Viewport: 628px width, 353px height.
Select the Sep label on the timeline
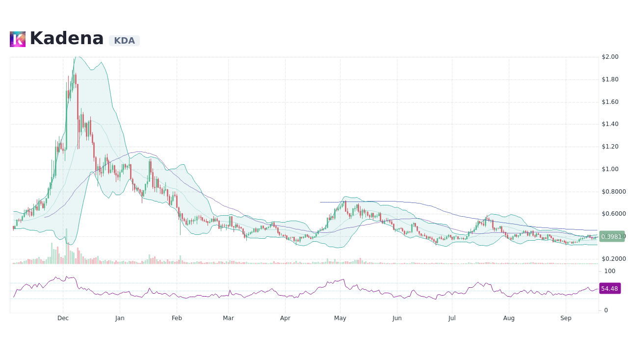566,318
